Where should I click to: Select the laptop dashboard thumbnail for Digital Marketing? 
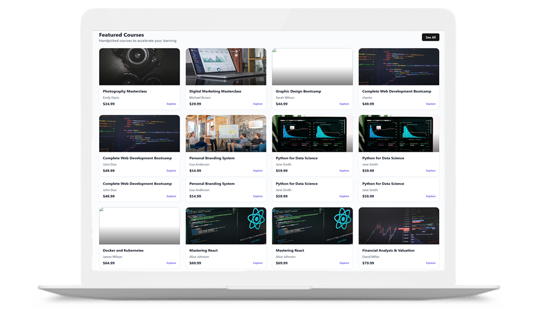[x=226, y=67]
